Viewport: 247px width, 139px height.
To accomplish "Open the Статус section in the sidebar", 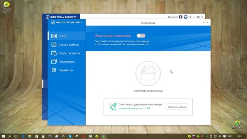I will coord(67,36).
